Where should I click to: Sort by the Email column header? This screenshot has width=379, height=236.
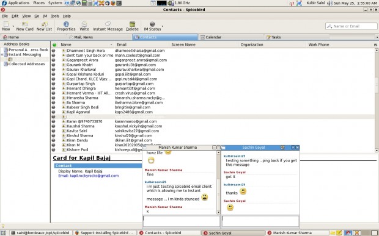[x=141, y=45]
